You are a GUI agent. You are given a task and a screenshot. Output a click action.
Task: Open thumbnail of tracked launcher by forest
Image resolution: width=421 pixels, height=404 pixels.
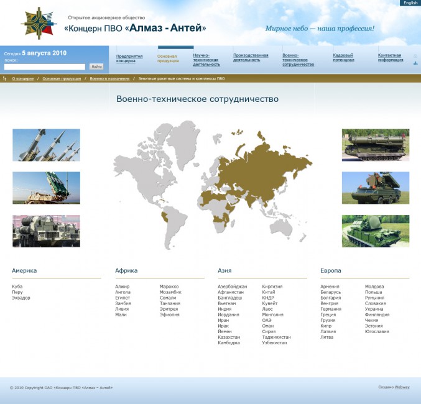coord(376,145)
